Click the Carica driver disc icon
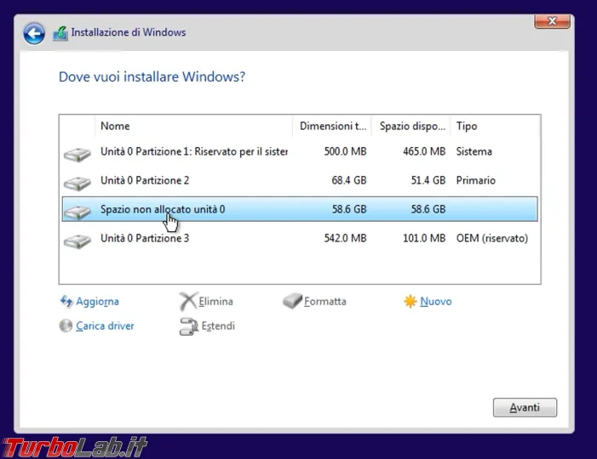Screen dimensions: 597x459 (66, 326)
